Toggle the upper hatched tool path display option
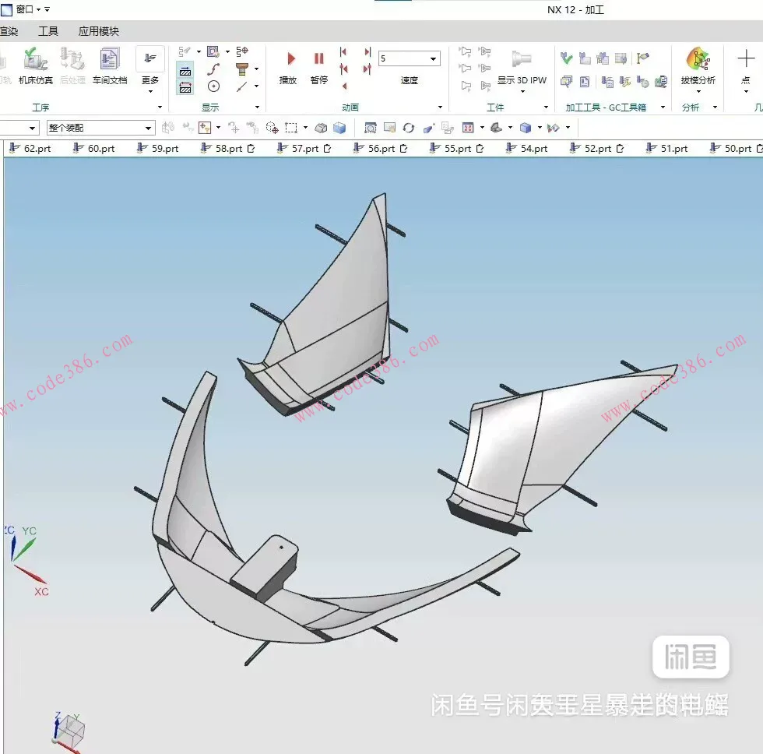The height and width of the screenshot is (754, 763). click(x=185, y=71)
